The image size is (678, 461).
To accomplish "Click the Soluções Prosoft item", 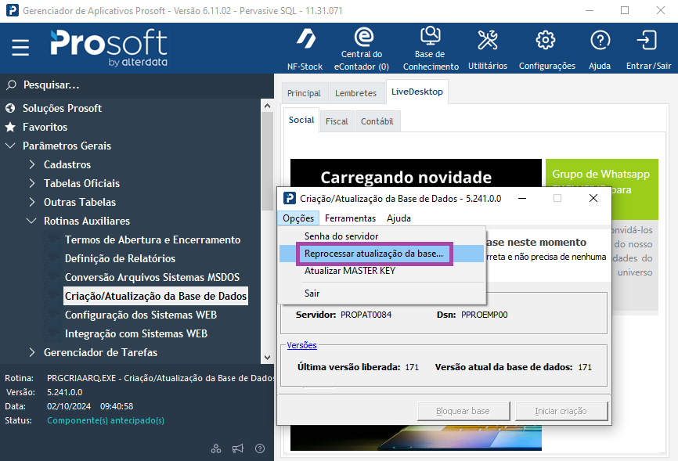I will 62,108.
